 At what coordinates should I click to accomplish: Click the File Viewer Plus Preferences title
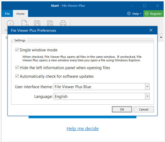pos(33,30)
